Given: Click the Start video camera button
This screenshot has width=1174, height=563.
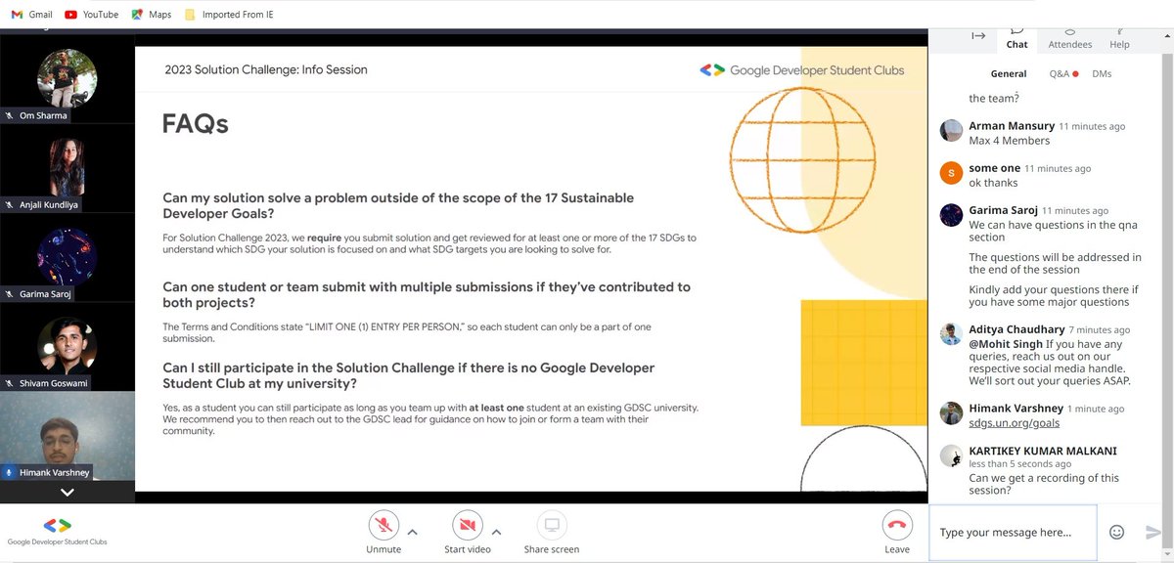Looking at the screenshot, I should click(468, 526).
